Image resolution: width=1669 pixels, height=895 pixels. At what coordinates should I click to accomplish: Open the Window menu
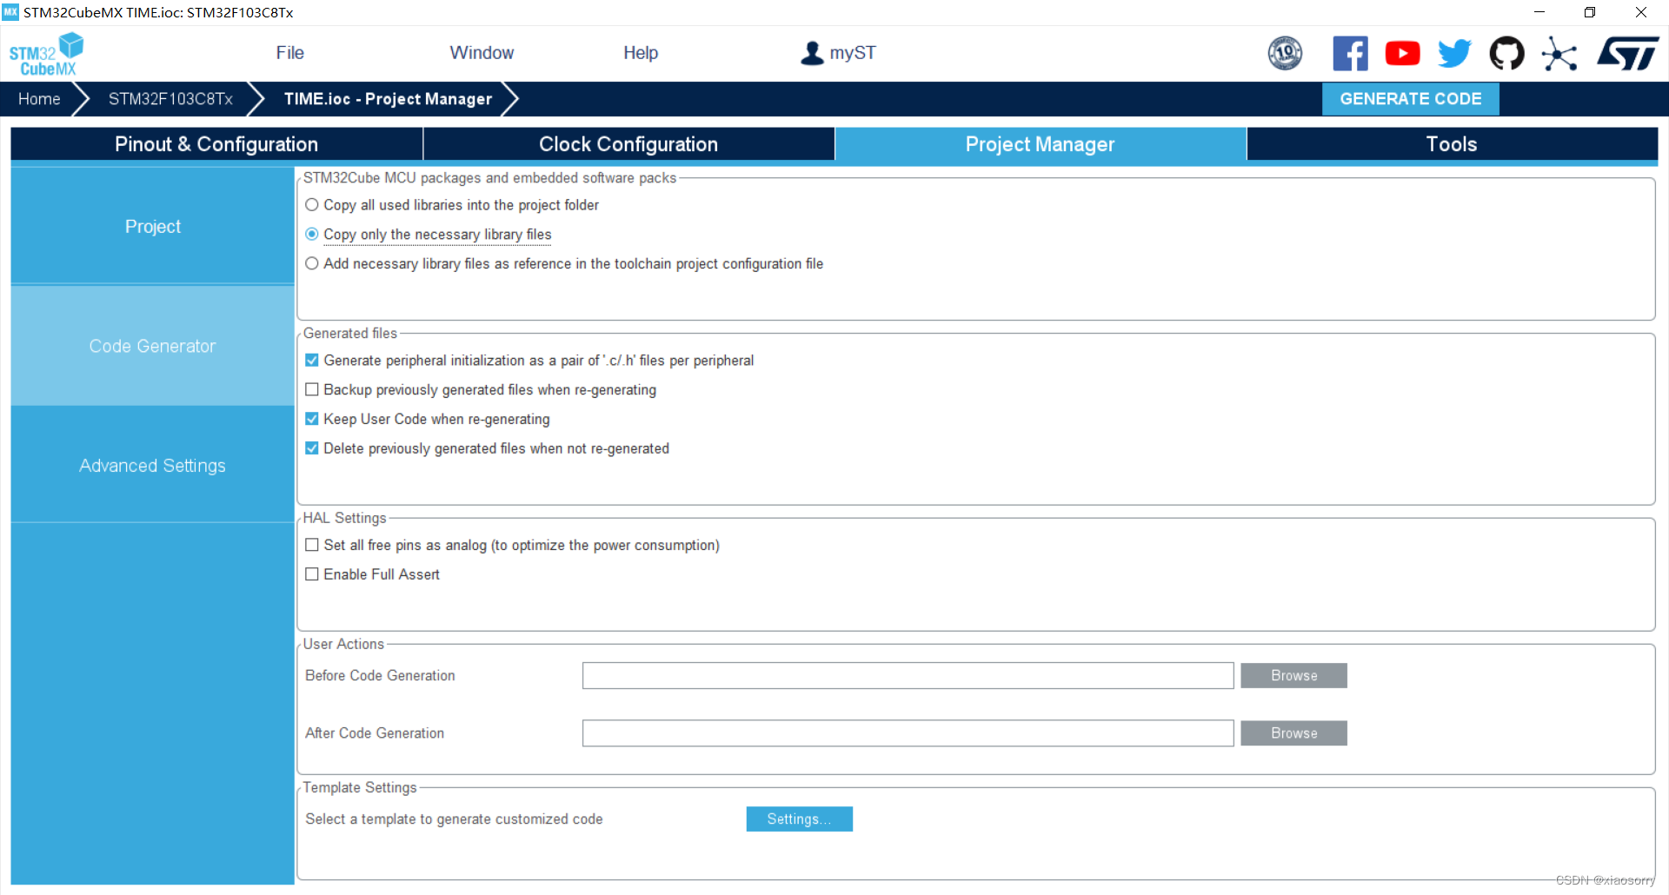[x=482, y=53]
